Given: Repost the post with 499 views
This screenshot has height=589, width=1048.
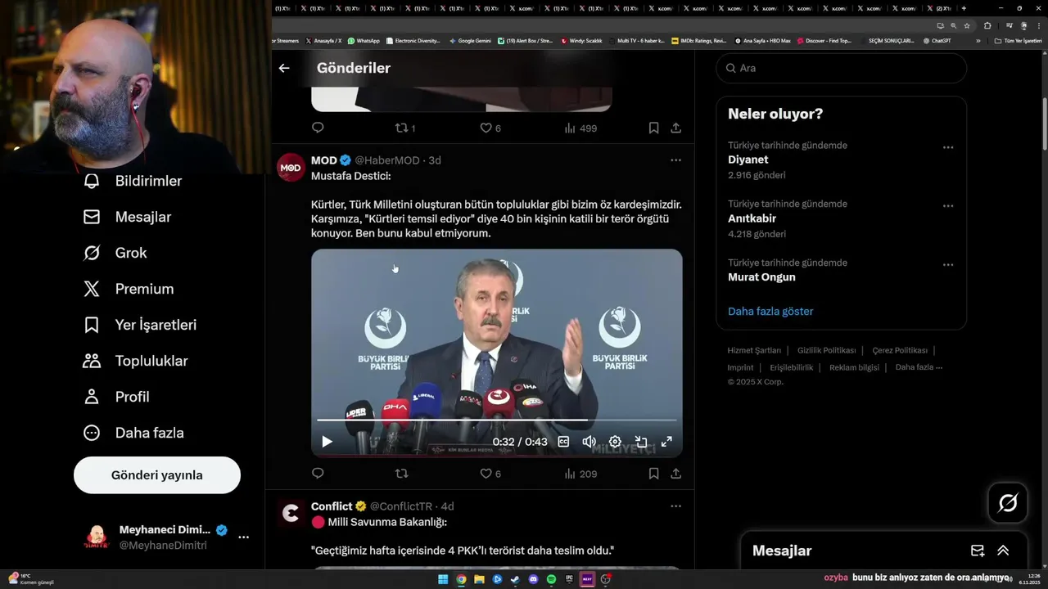Looking at the screenshot, I should (x=404, y=128).
